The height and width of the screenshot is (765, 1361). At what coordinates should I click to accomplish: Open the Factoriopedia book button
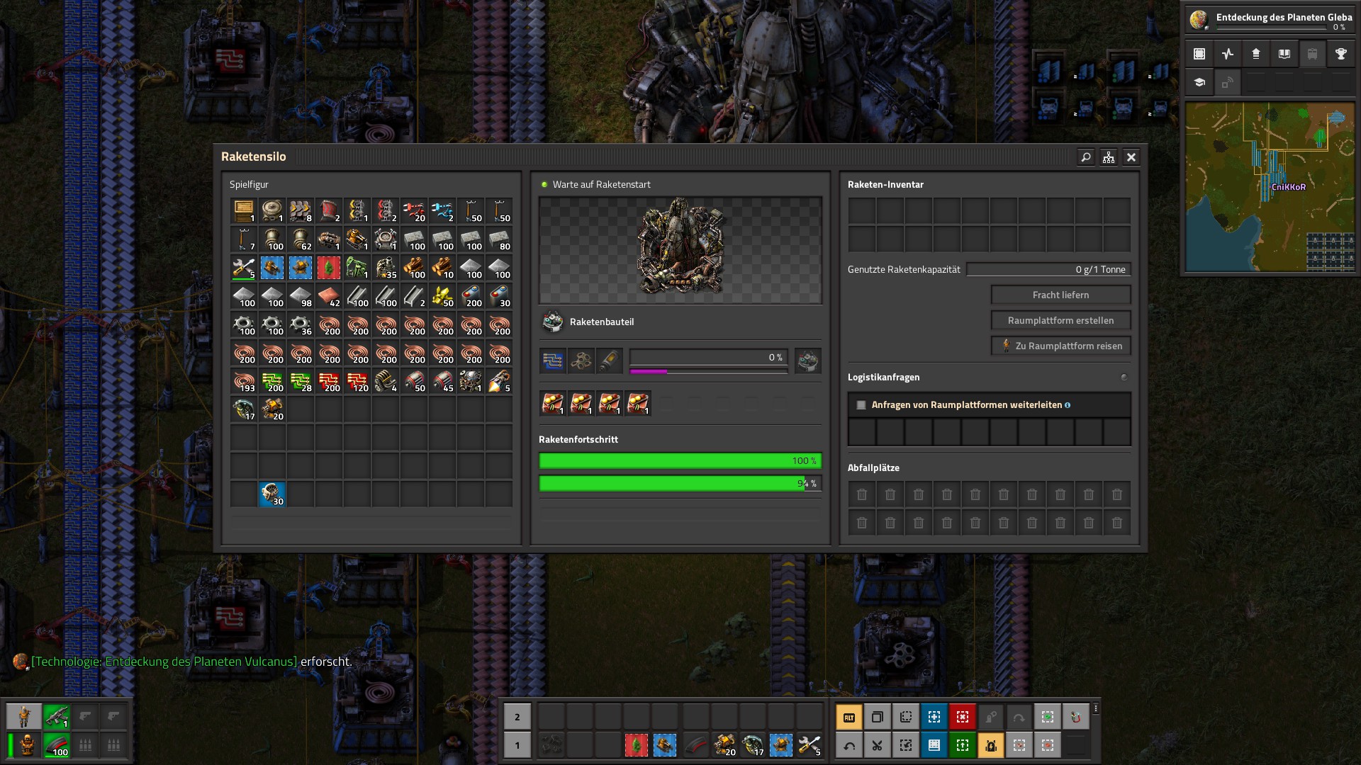coord(1284,54)
